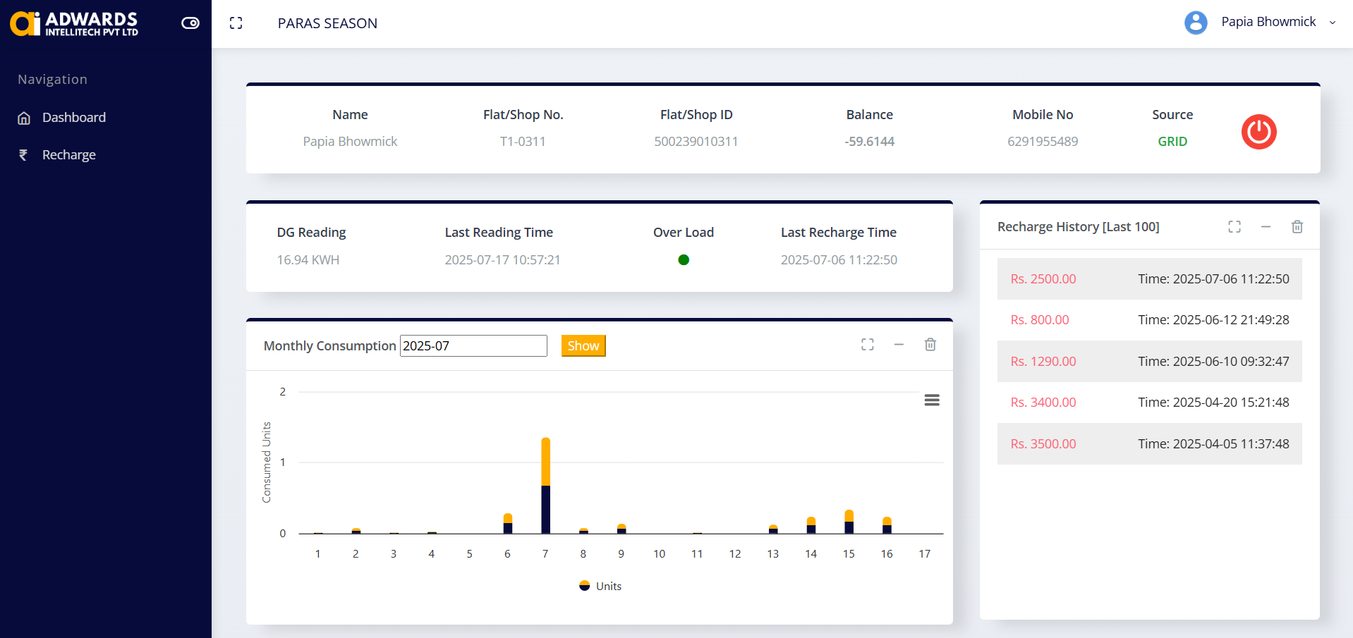Click the user avatar icon
Viewport: 1353px width, 638px height.
click(1196, 23)
